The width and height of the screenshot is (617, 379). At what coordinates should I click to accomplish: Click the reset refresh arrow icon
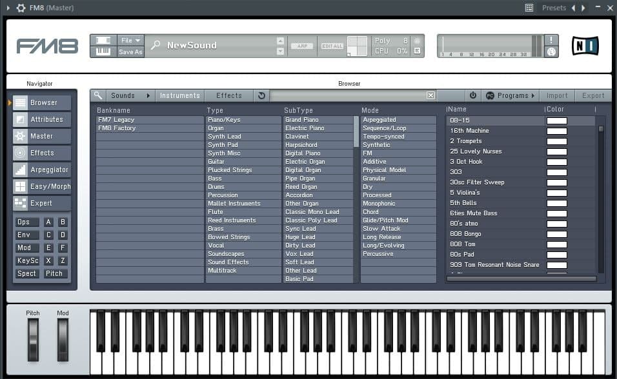click(261, 95)
